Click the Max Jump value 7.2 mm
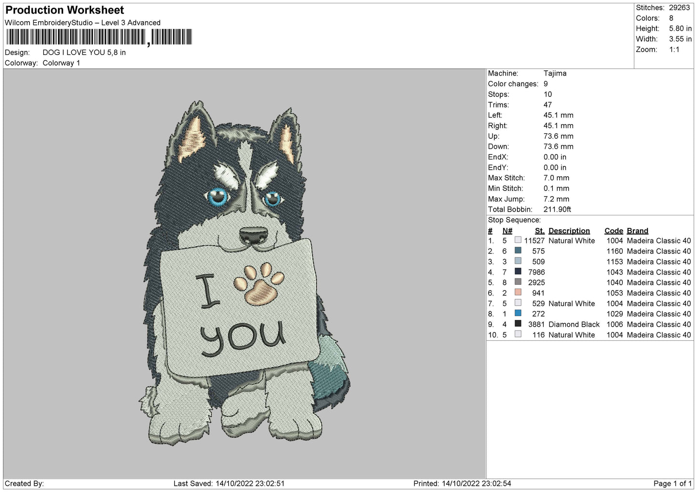This screenshot has width=697, height=492. point(557,199)
